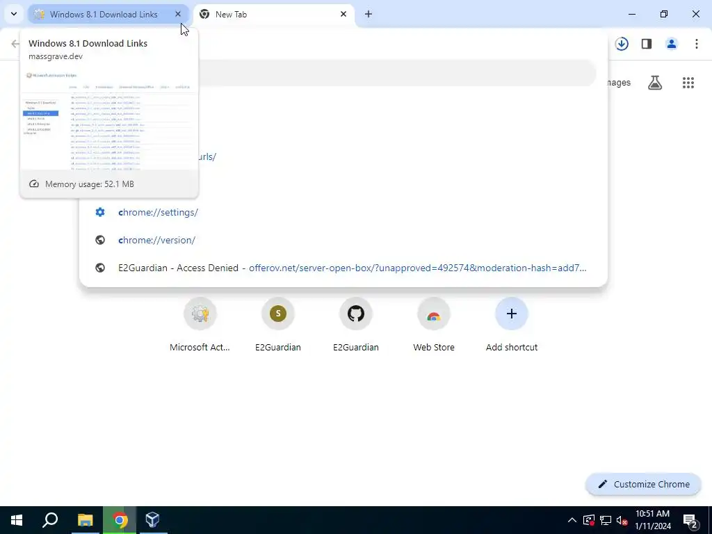Image resolution: width=712 pixels, height=534 pixels.
Task: Click the globe icon beside chrome://version/
Action: 100,240
